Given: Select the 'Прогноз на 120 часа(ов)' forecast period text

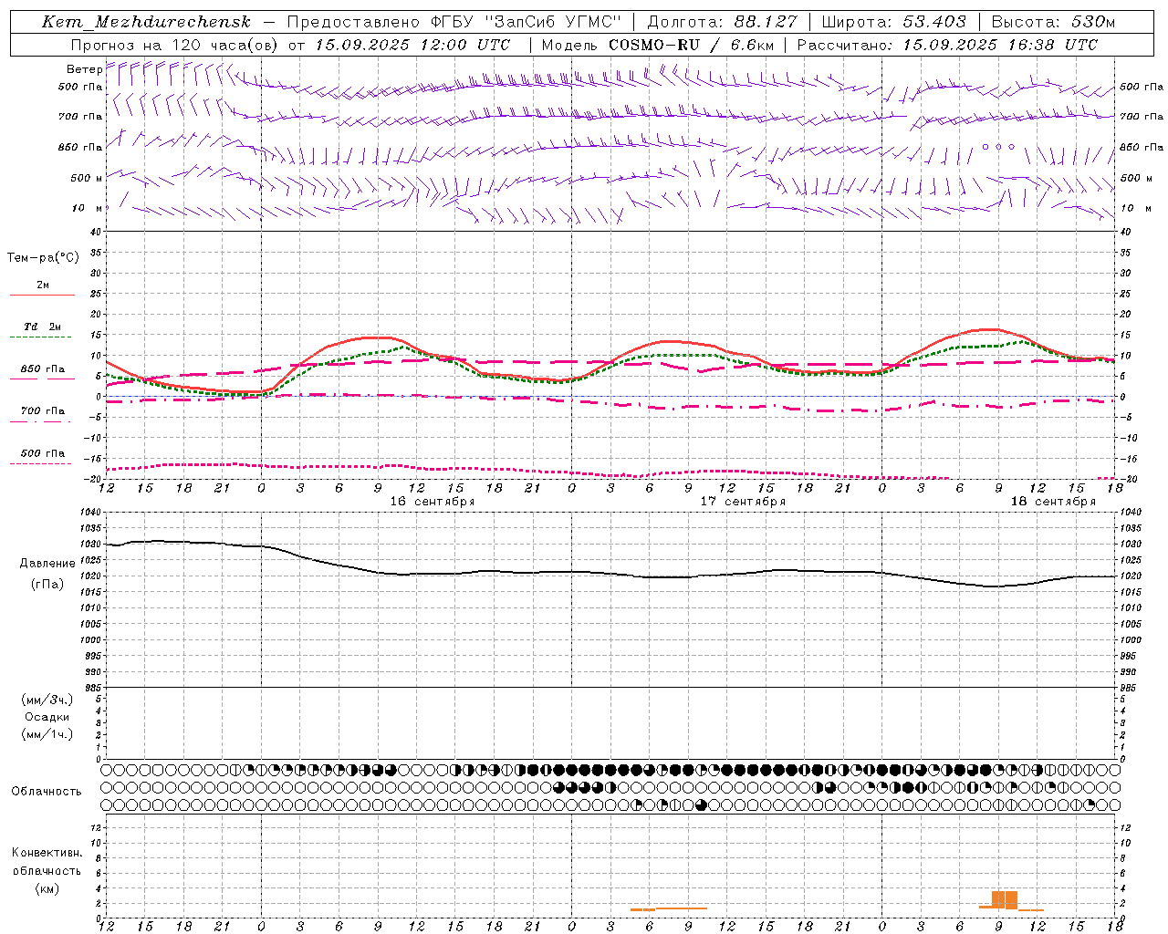Looking at the screenshot, I should [175, 45].
